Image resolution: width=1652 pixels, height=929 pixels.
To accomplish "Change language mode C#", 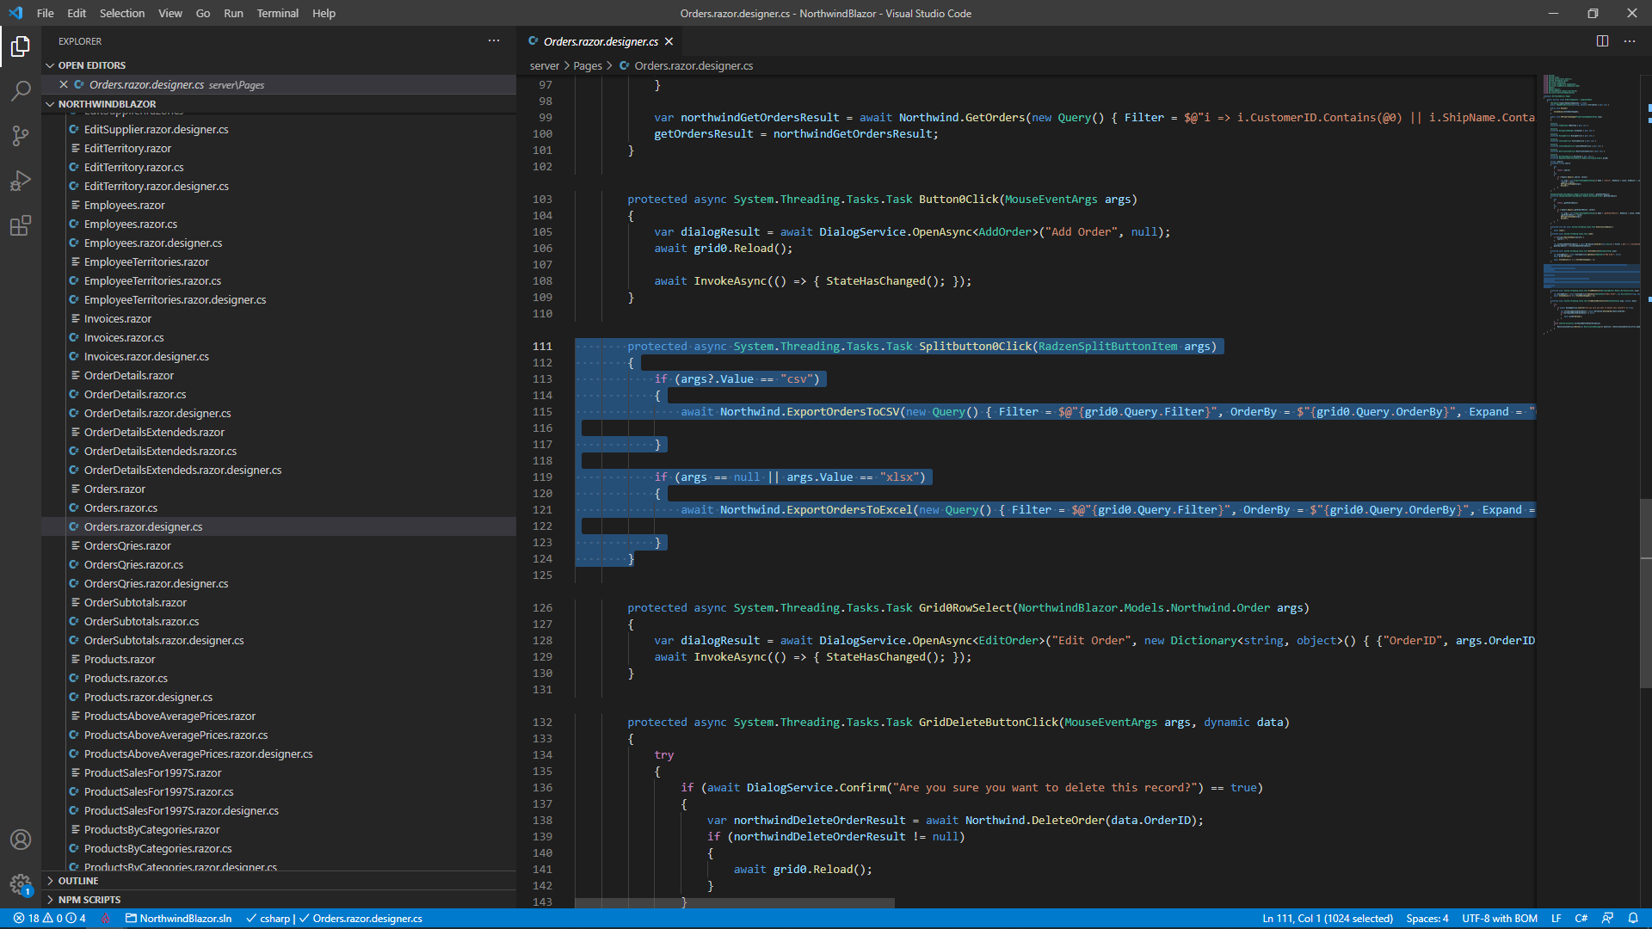I will 1581,919.
